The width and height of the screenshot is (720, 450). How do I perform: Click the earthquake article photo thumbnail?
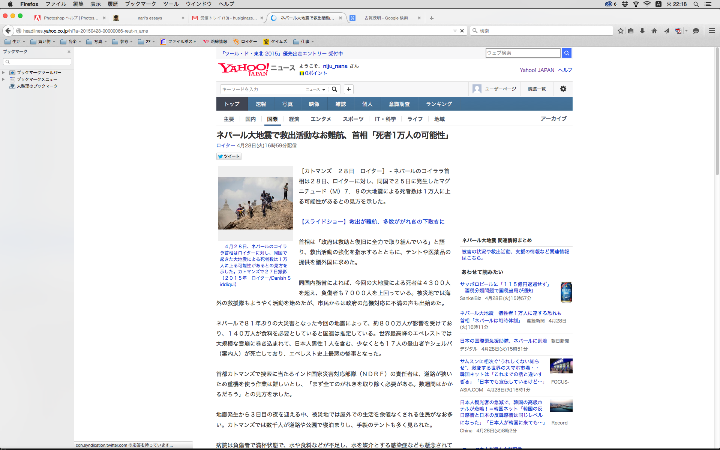point(256,203)
